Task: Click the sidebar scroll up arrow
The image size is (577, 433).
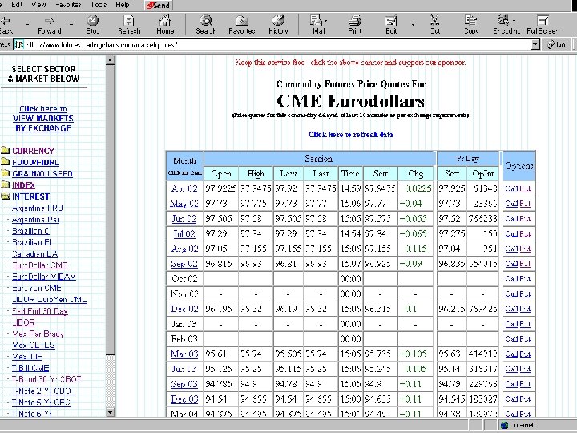Action: (x=110, y=60)
